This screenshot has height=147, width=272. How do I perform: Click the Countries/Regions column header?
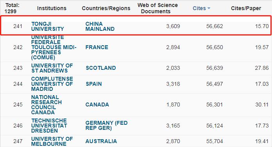(106, 8)
